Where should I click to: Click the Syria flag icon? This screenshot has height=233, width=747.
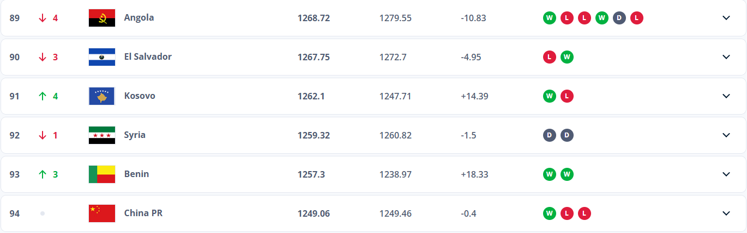(x=102, y=135)
